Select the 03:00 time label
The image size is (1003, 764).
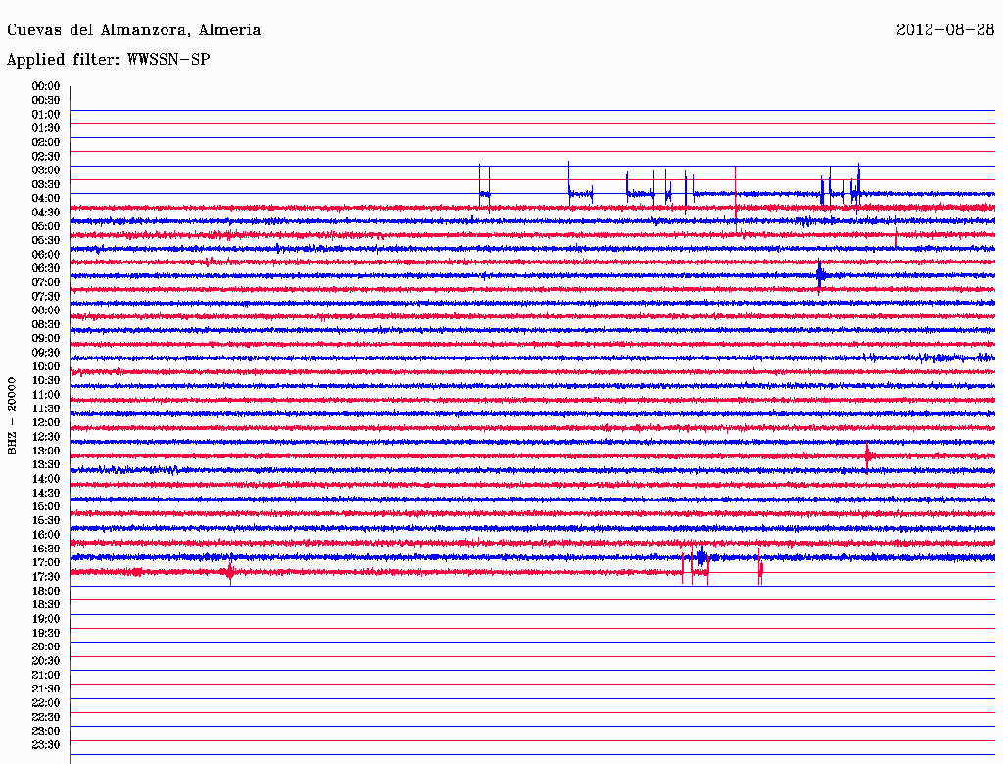46,170
